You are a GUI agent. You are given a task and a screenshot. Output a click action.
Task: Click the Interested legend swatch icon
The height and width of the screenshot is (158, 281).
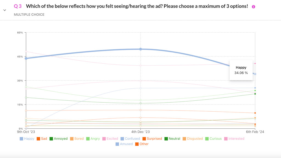[226, 139]
